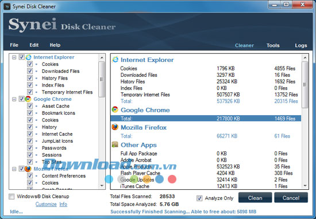Maximize the Synei Disk Cleaner window
Screen dimensions: 316x219
coord(286,5)
